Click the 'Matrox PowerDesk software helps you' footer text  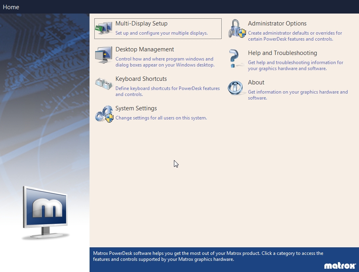(x=208, y=256)
